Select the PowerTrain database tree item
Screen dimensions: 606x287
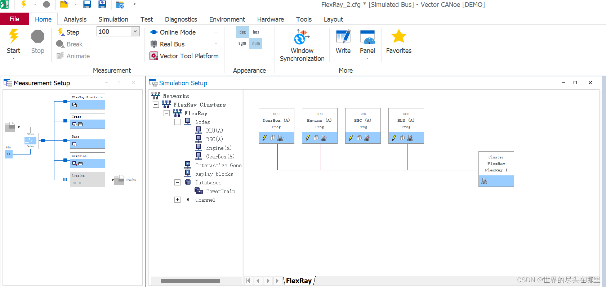(220, 191)
